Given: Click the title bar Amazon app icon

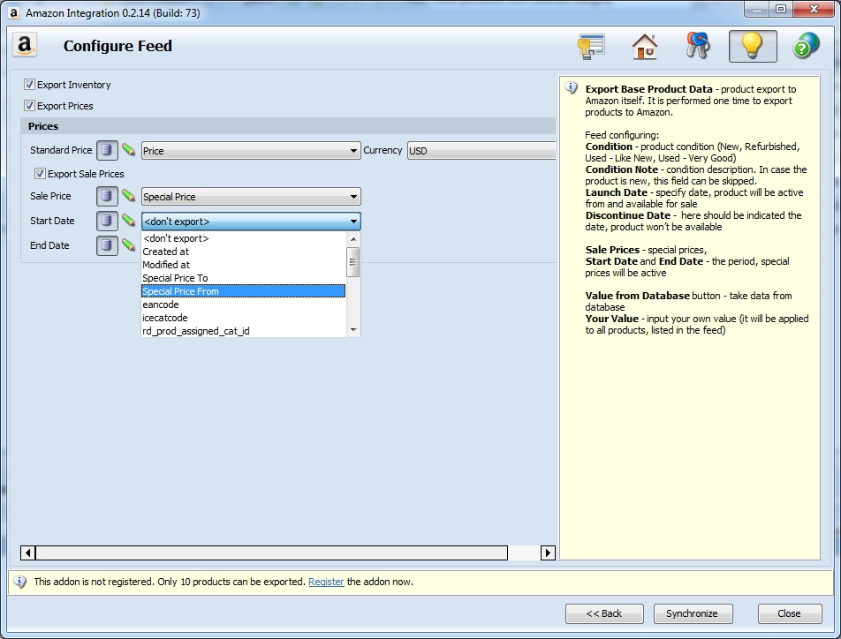Looking at the screenshot, I should click(x=14, y=12).
